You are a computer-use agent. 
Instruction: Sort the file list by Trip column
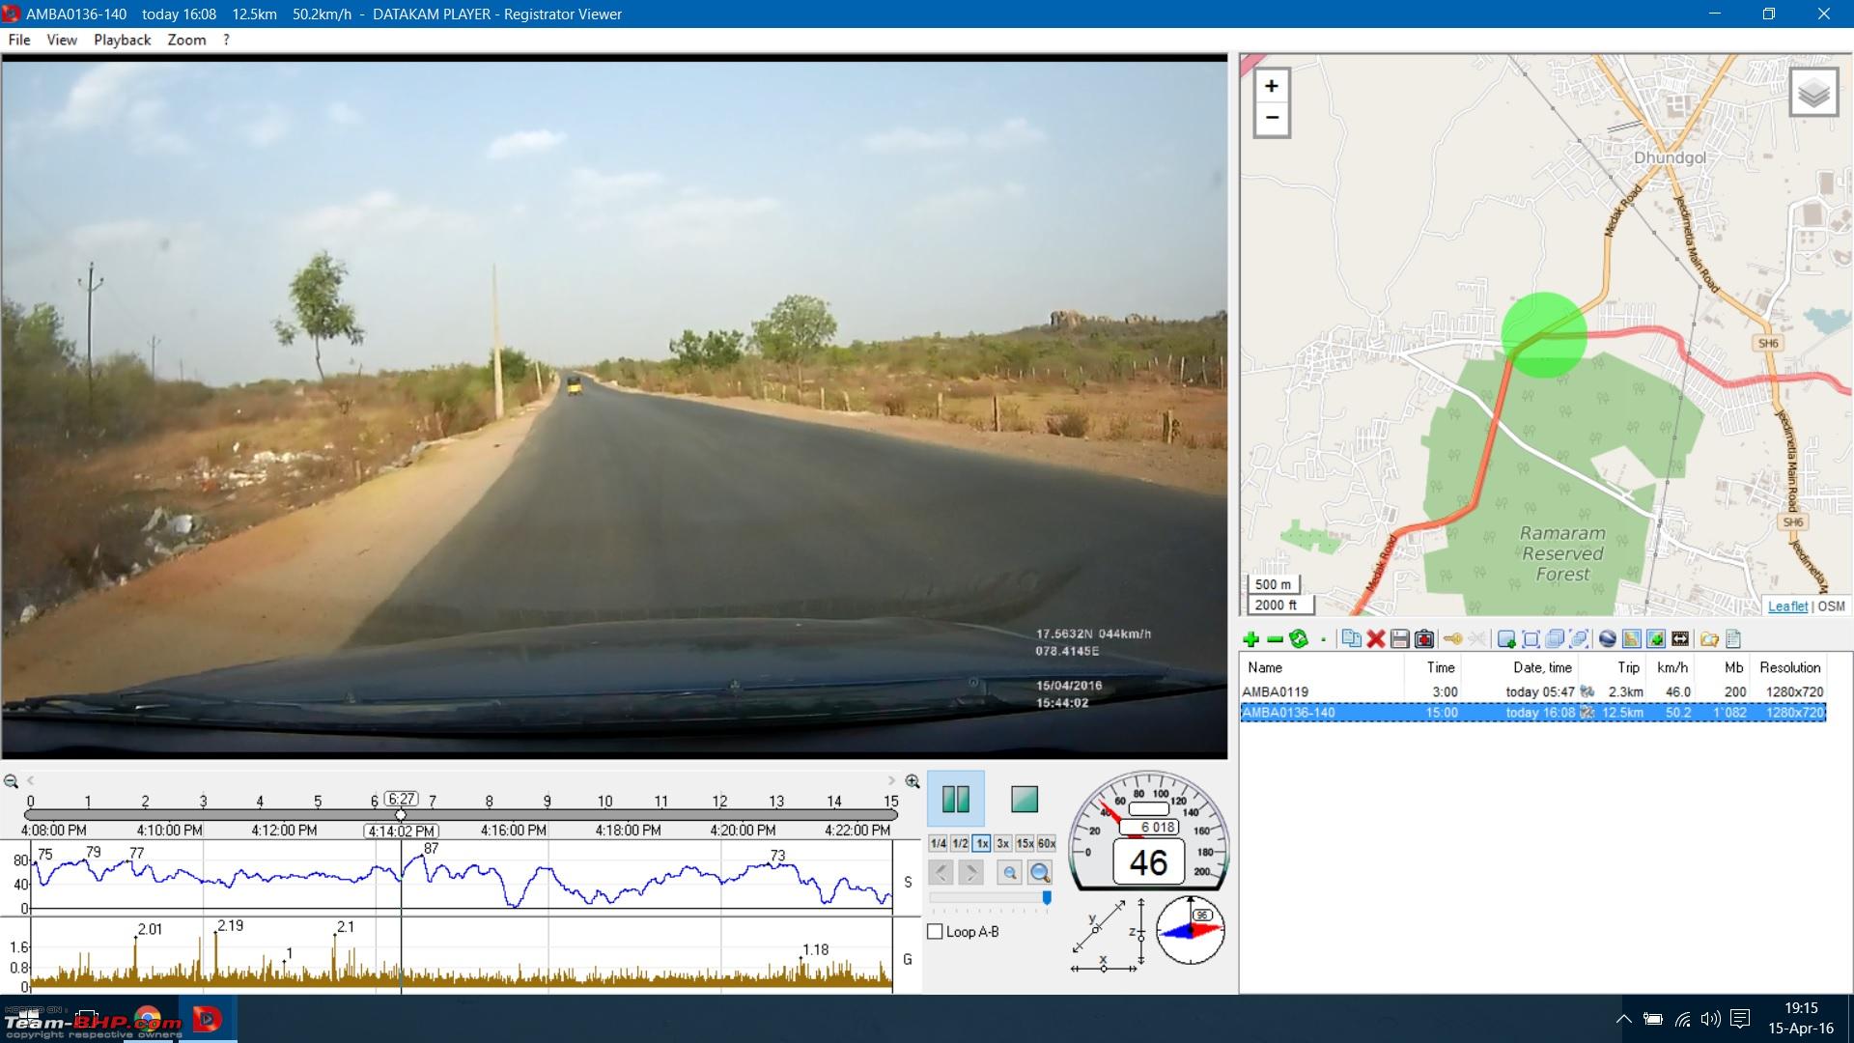[x=1613, y=667]
